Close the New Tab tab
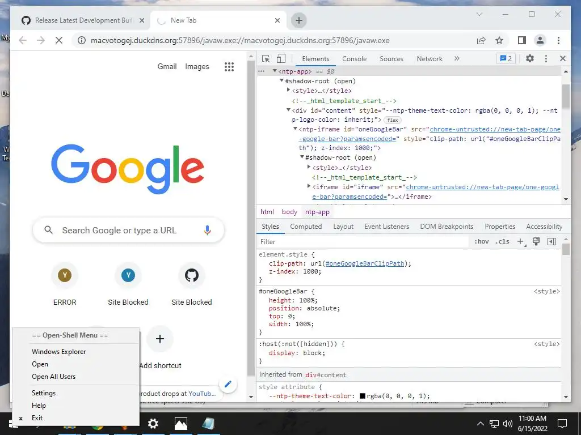The height and width of the screenshot is (435, 581). (277, 20)
